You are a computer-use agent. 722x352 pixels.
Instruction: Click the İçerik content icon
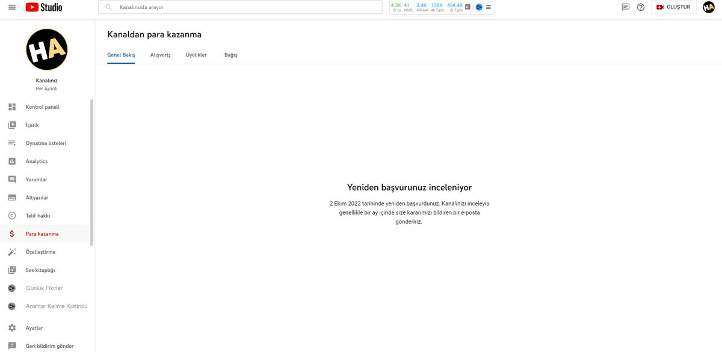[12, 125]
